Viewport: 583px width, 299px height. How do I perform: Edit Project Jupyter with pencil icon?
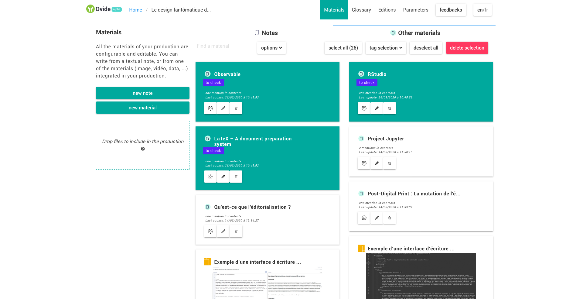(x=377, y=163)
